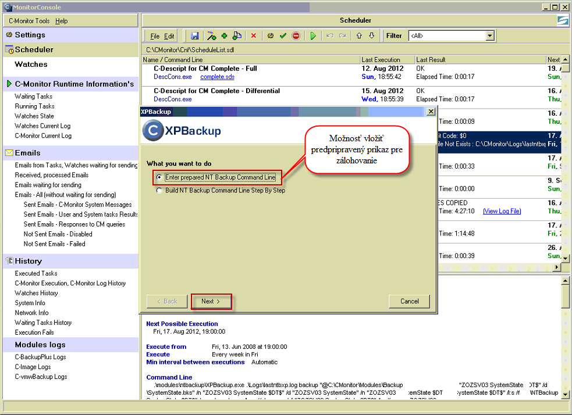Open the C-Monitor Tools menu
Screen dimensions: 572x415
29,21
